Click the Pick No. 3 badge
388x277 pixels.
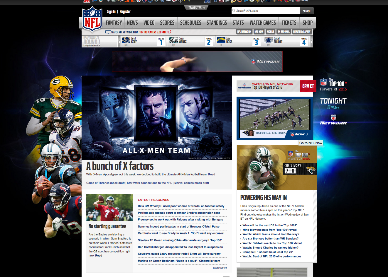pyautogui.click(x=256, y=41)
